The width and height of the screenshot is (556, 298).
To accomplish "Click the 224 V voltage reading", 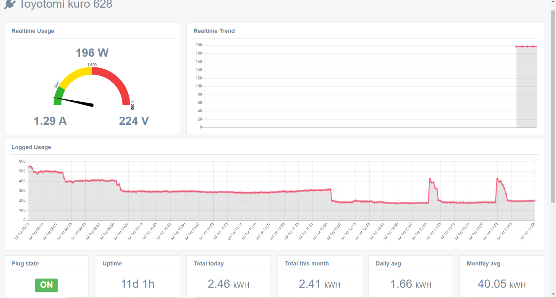I will click(134, 121).
